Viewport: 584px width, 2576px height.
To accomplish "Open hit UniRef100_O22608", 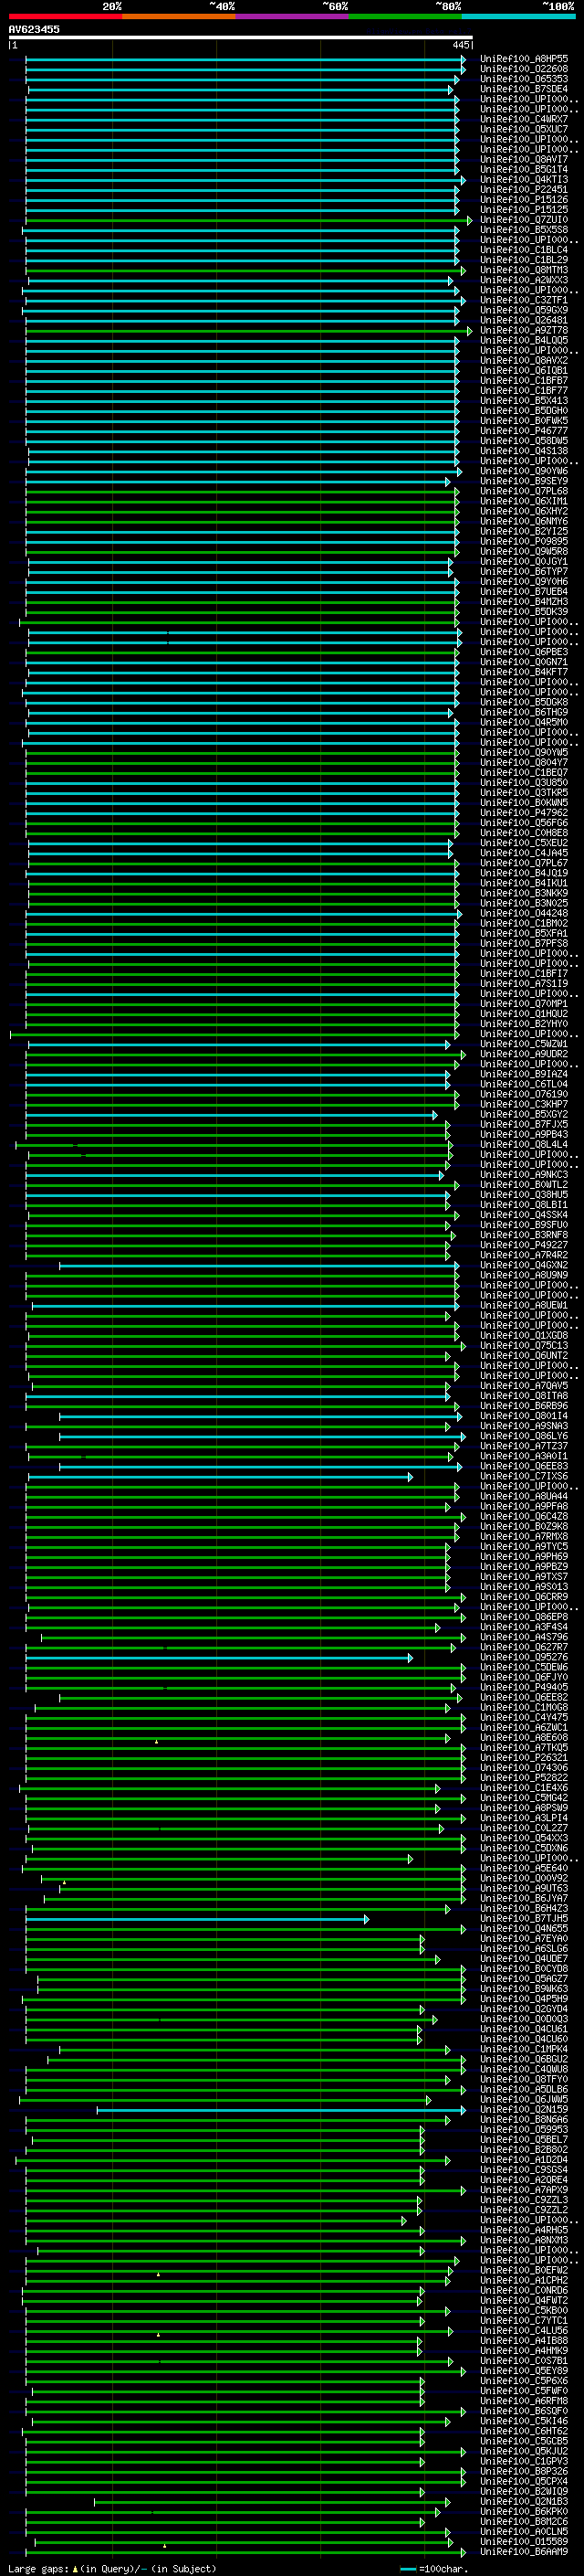I will point(524,69).
